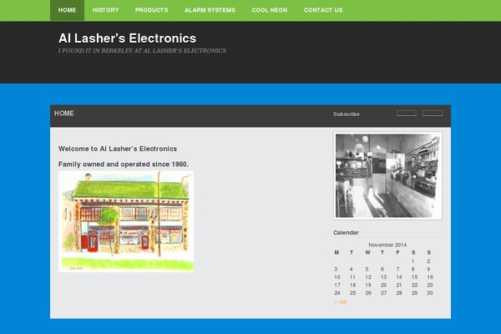This screenshot has height=334, width=501.
Task: Select day 14 in the calendar
Action: tap(399, 277)
